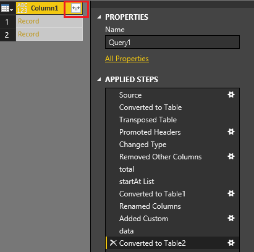Open settings gear for Added Custom step
Image resolution: width=254 pixels, height=252 pixels.
tap(231, 218)
